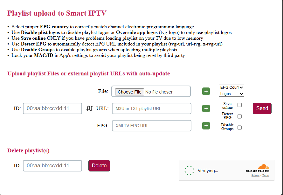Click the Cloudflare logo
283x195 pixels.
pos(257,168)
